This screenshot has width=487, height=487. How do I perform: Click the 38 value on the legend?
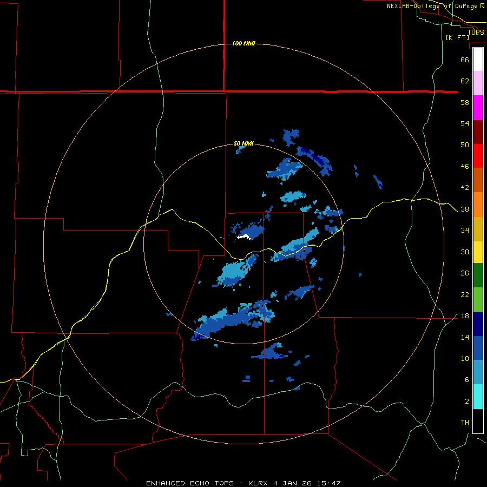click(465, 209)
